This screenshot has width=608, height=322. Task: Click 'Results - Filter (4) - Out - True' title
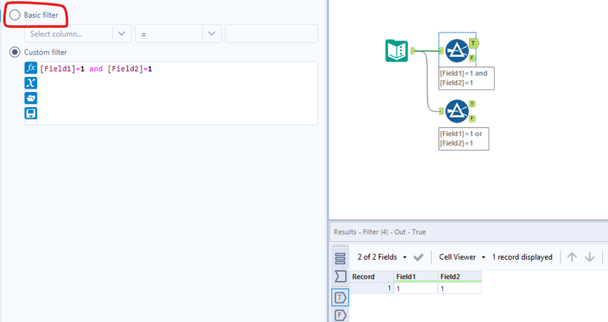379,232
